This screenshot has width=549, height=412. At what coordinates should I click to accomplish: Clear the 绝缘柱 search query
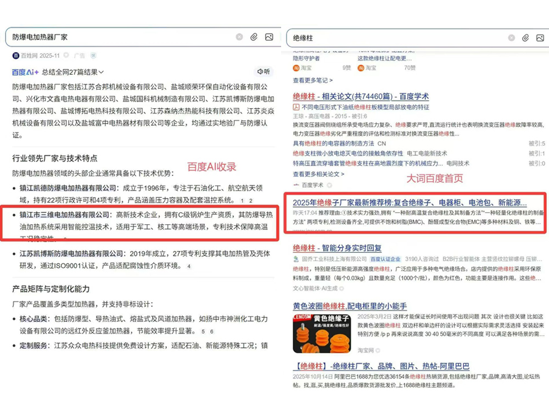511,38
